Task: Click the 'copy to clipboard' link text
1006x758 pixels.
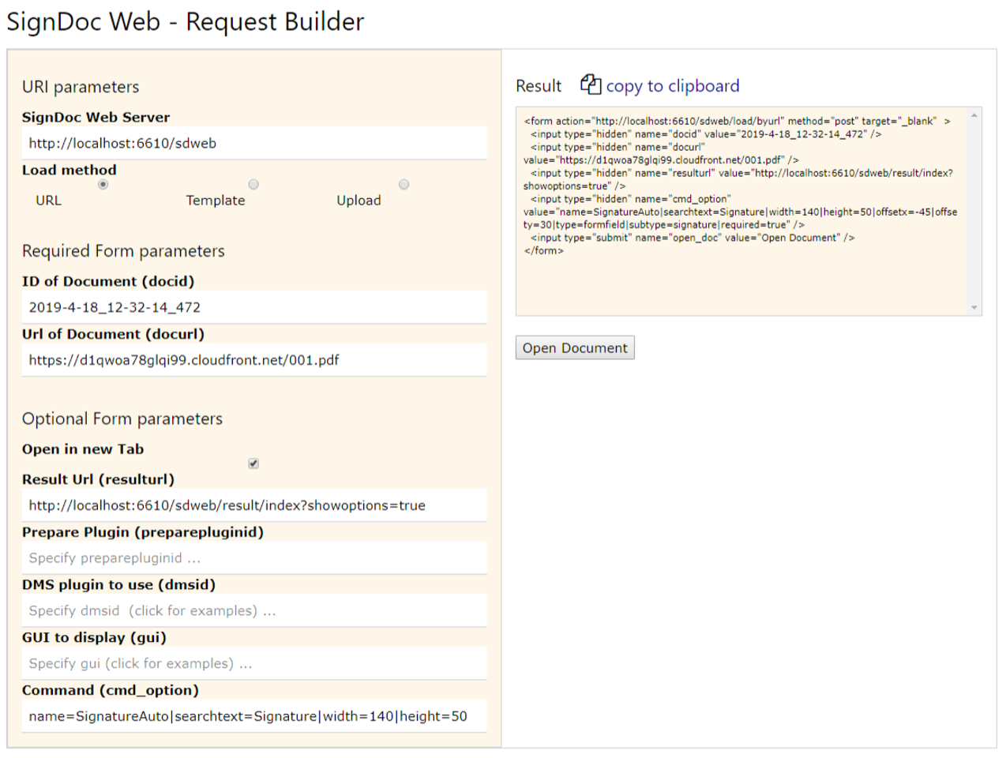Action: (672, 86)
